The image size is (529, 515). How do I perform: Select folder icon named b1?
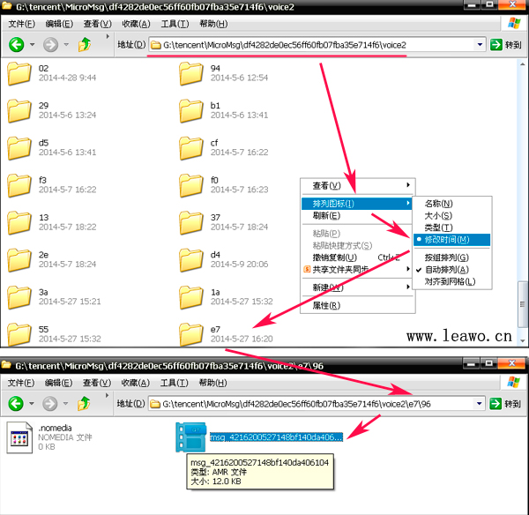pos(191,111)
